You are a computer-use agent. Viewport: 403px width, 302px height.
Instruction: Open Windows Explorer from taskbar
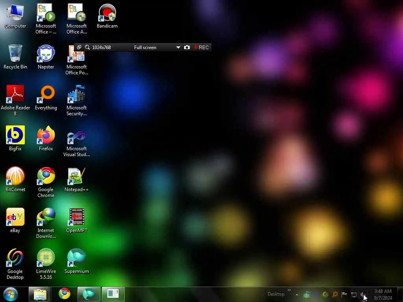40,294
